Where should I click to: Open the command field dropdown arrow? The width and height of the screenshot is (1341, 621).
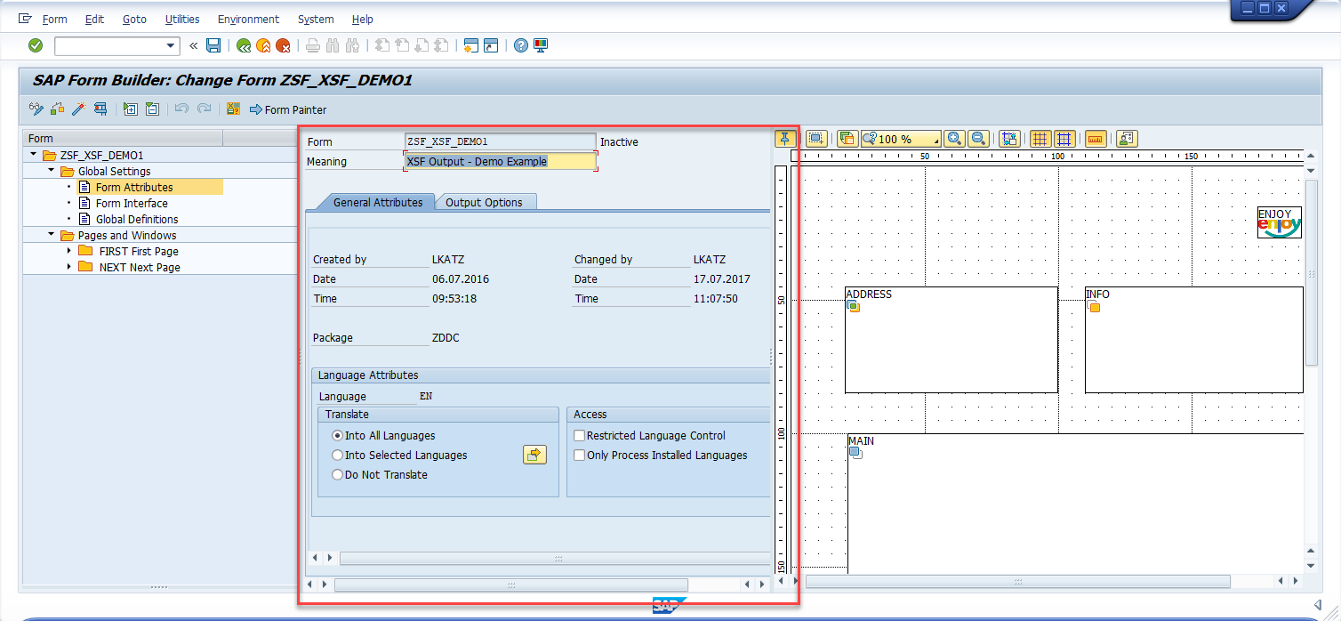click(172, 45)
